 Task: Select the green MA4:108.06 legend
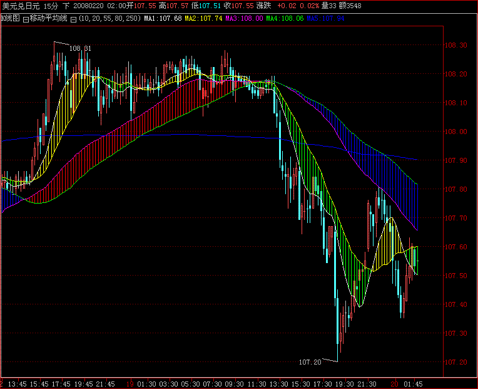click(x=285, y=19)
